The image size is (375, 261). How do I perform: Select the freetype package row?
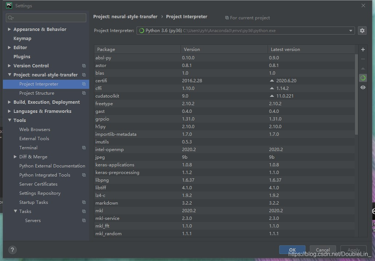point(225,103)
